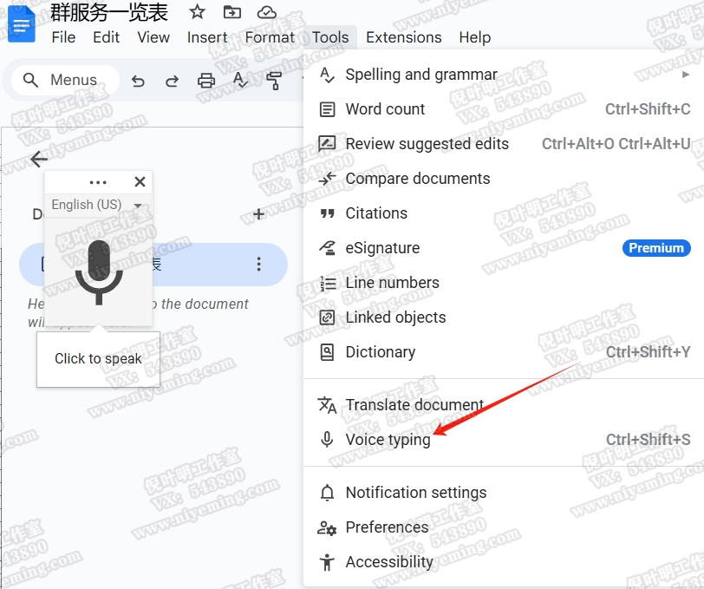
Task: Open Citations from Tools menu
Action: 504,213
